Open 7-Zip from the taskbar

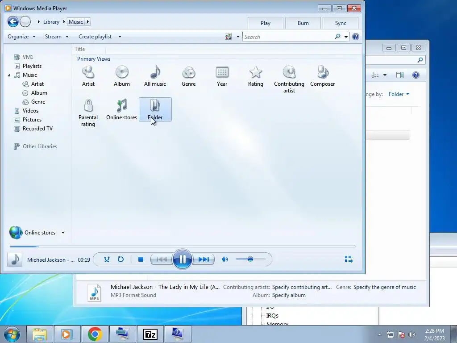pos(150,334)
